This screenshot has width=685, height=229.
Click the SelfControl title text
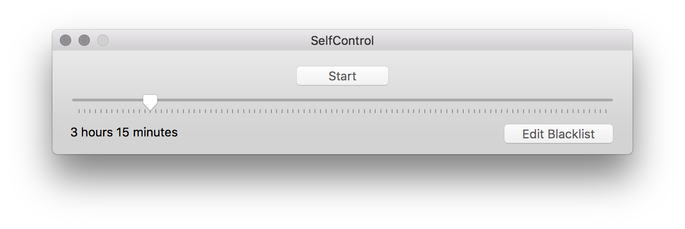click(342, 41)
